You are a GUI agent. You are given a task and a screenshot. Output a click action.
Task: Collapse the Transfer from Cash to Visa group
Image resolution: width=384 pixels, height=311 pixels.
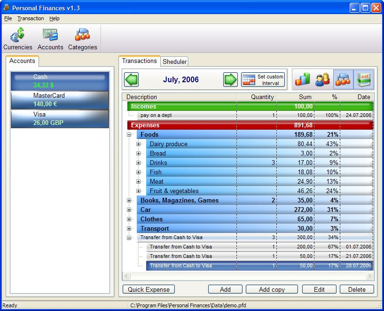point(129,238)
